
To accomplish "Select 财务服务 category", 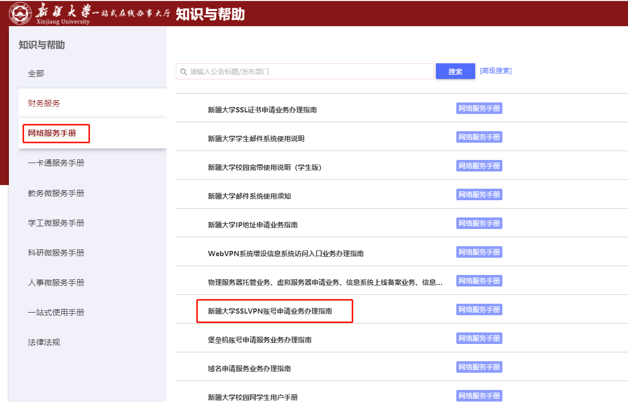I will [44, 104].
